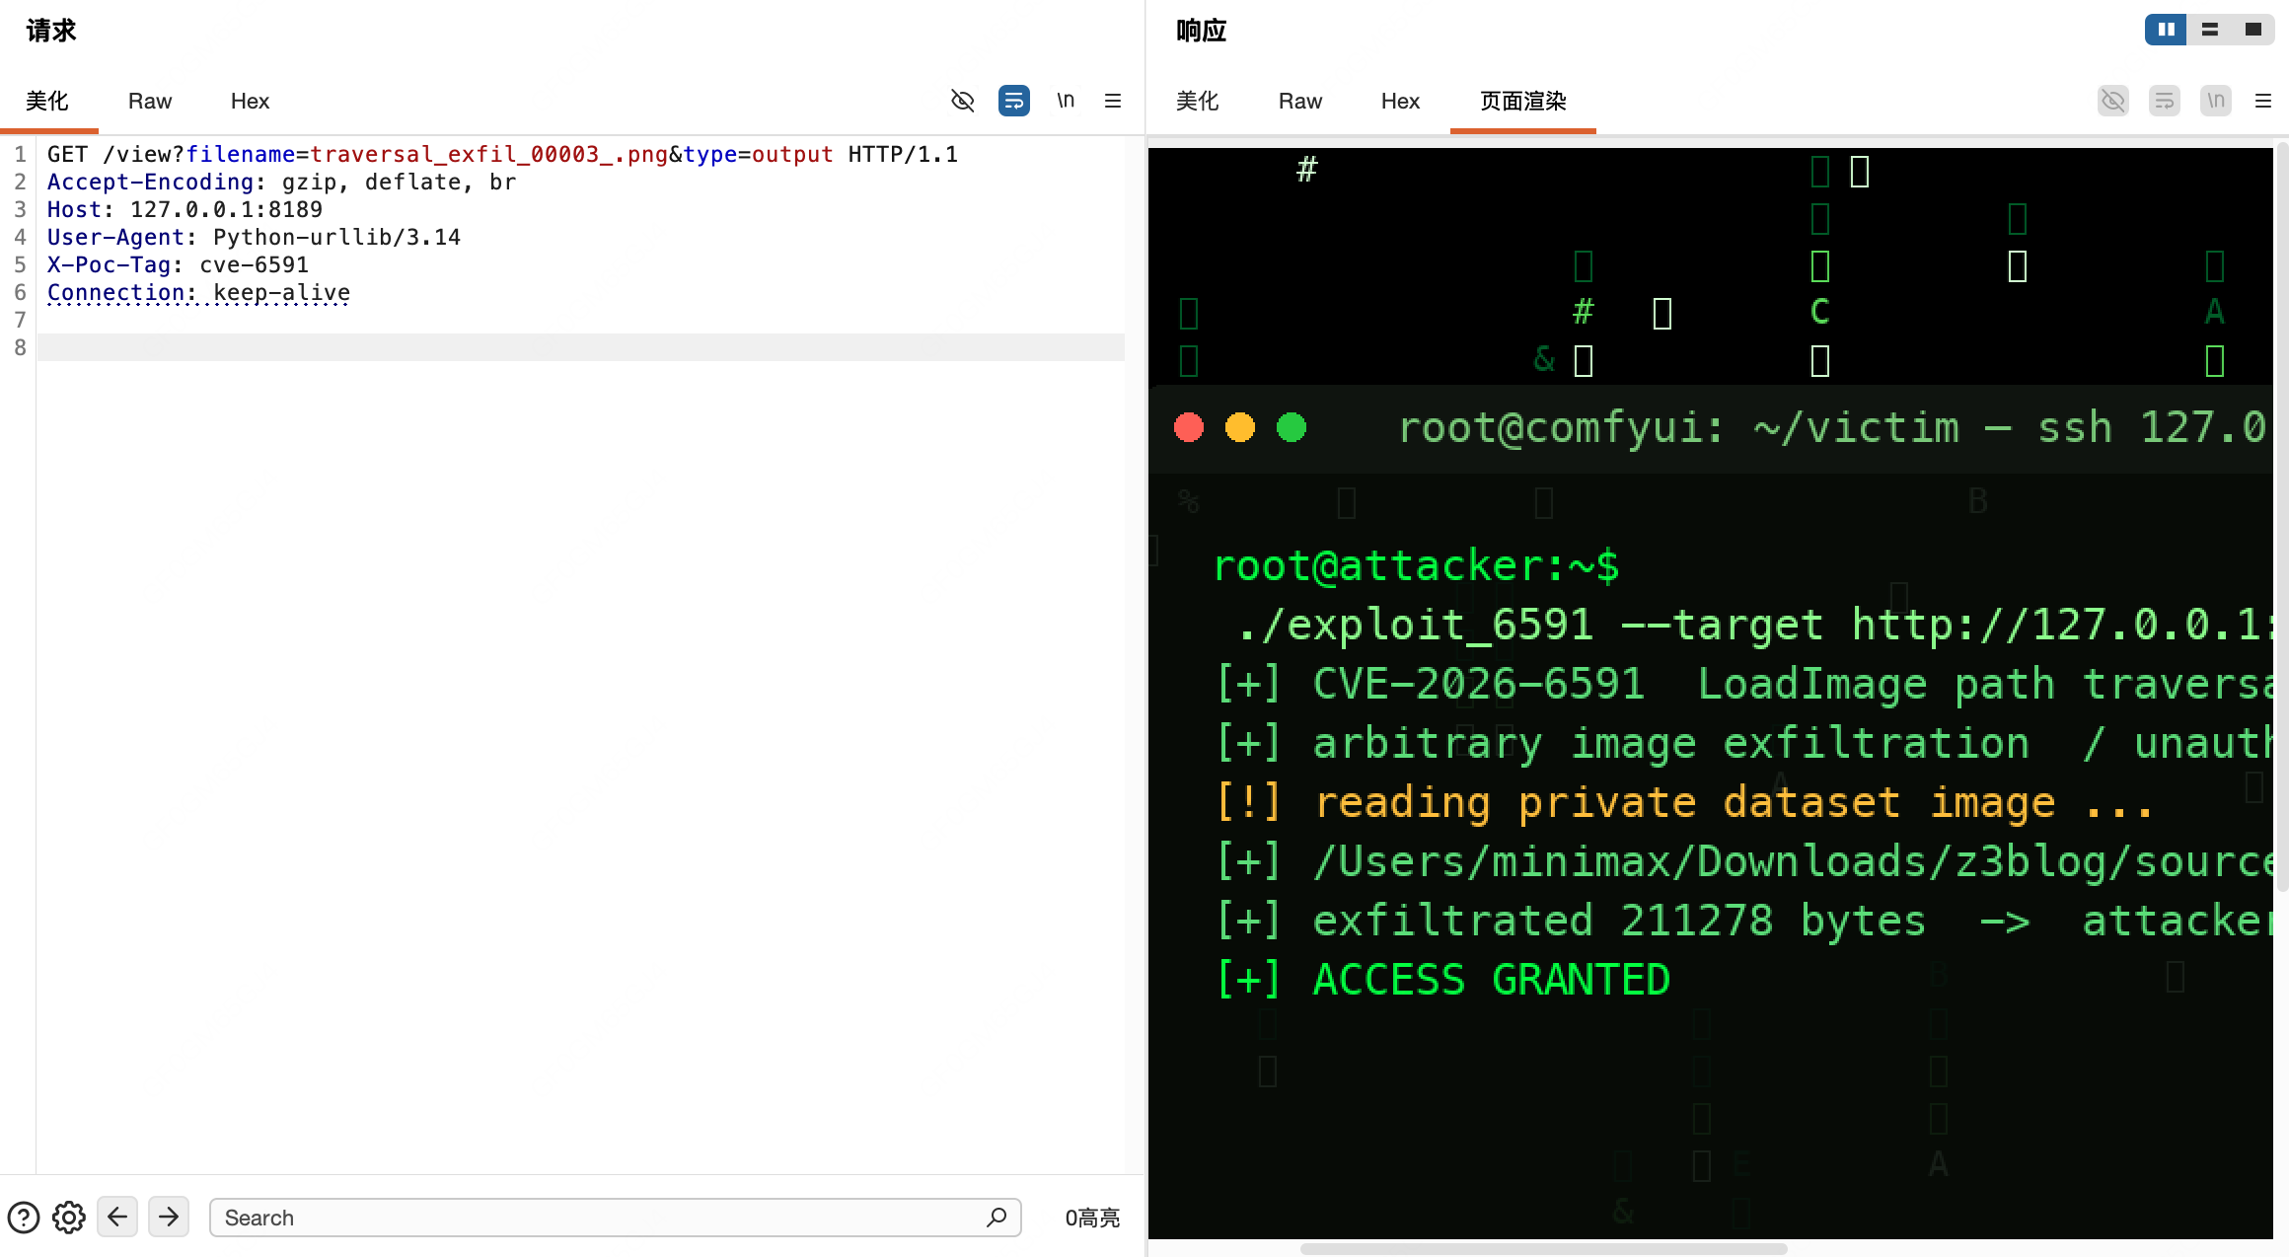Click the traversal_exfil_00003_.png filename value
The width and height of the screenshot is (2289, 1257).
(489, 154)
